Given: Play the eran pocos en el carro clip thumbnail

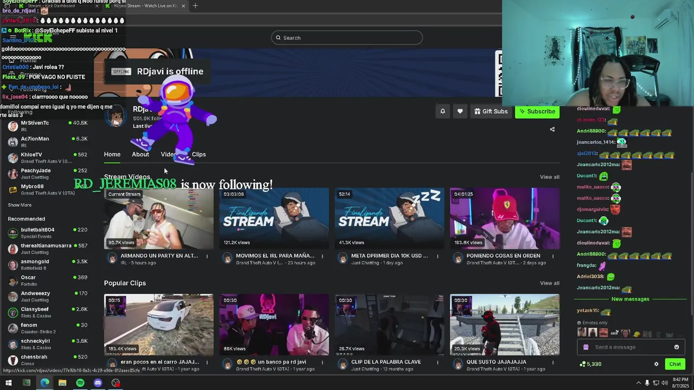Looking at the screenshot, I should tap(159, 324).
